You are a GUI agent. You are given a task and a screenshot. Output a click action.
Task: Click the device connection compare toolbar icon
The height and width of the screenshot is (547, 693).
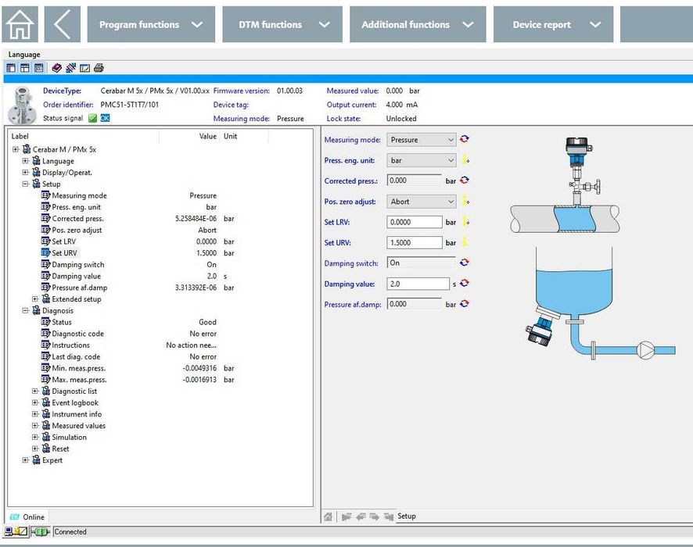point(70,68)
